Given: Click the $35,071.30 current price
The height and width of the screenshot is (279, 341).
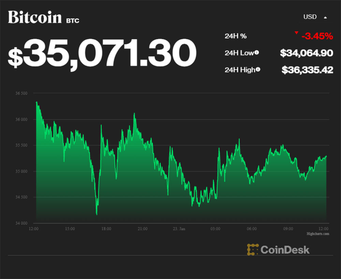Looking at the screenshot, I should tap(102, 53).
